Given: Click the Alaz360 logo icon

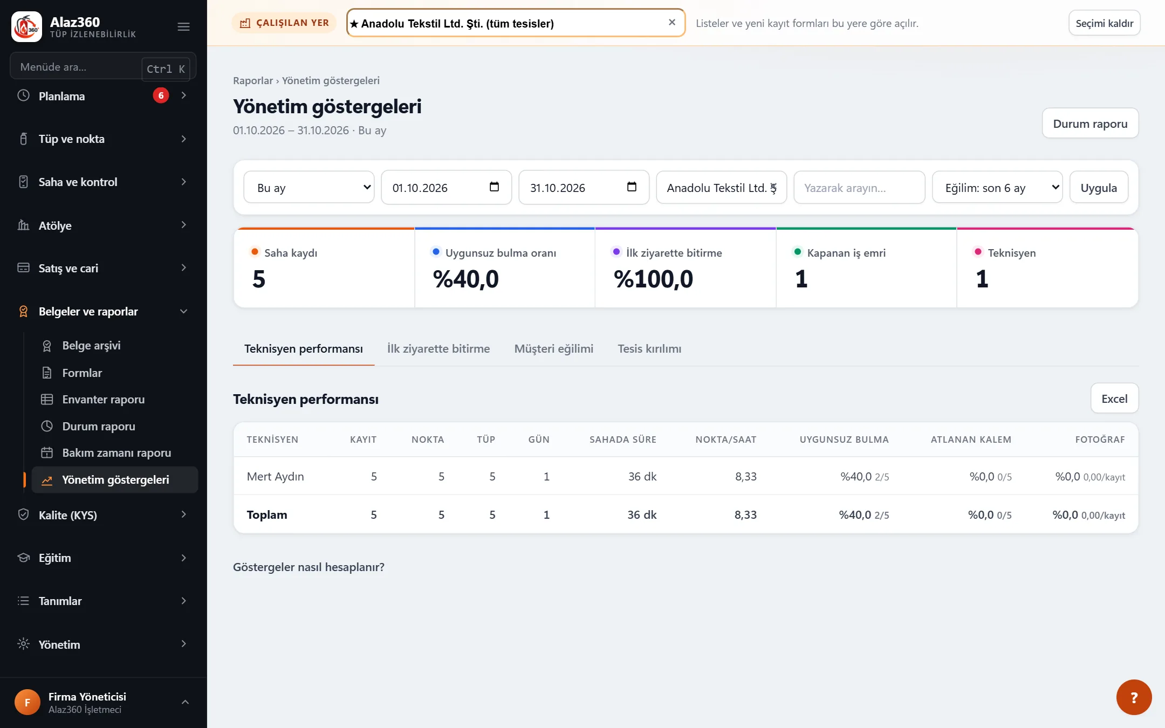Looking at the screenshot, I should [x=26, y=26].
